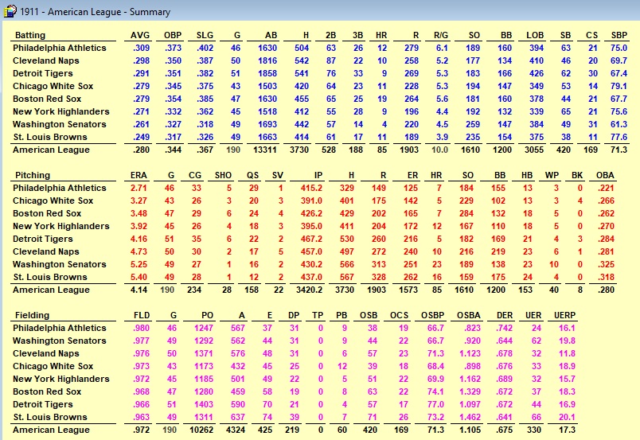Viewport: 640px width, 440px height.
Task: Click the PO column header in Fielding
Action: point(207,315)
